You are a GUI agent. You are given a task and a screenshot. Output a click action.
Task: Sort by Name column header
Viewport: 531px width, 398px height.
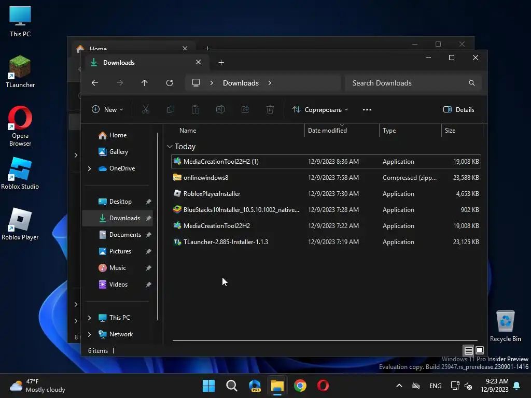(188, 131)
